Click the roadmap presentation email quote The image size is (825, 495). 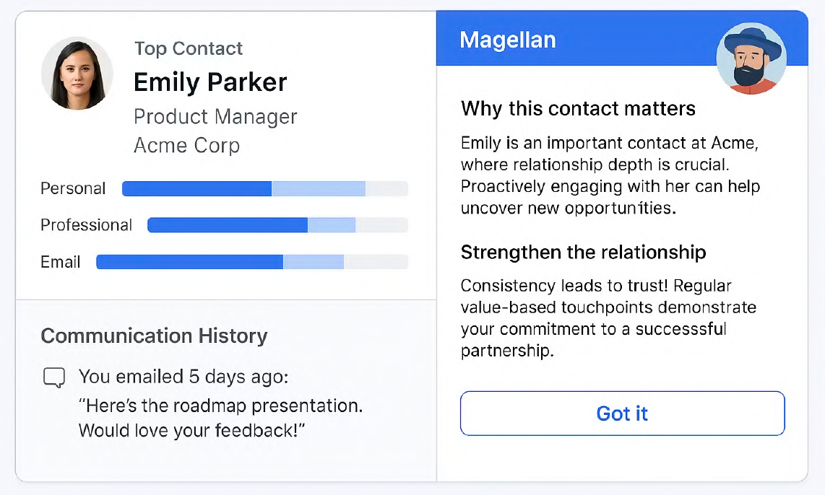[220, 418]
